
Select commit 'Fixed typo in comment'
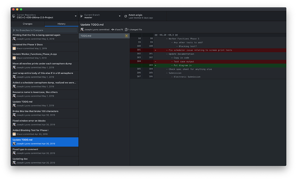[x=45, y=152]
